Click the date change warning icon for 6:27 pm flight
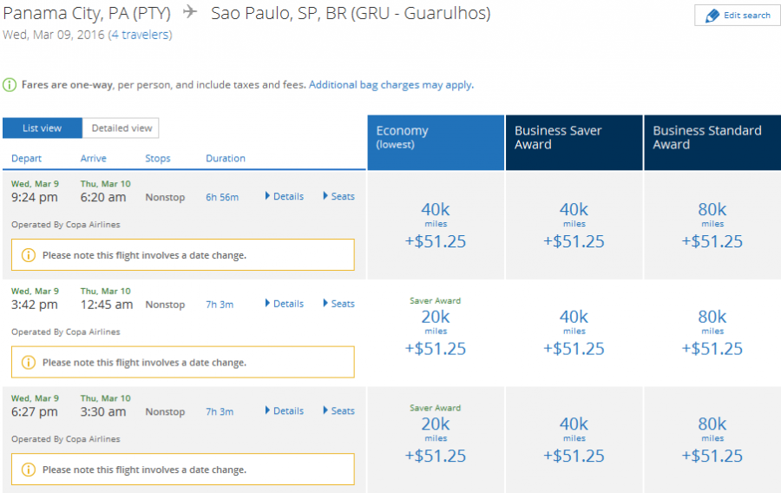Image resolution: width=781 pixels, height=493 pixels. (28, 470)
